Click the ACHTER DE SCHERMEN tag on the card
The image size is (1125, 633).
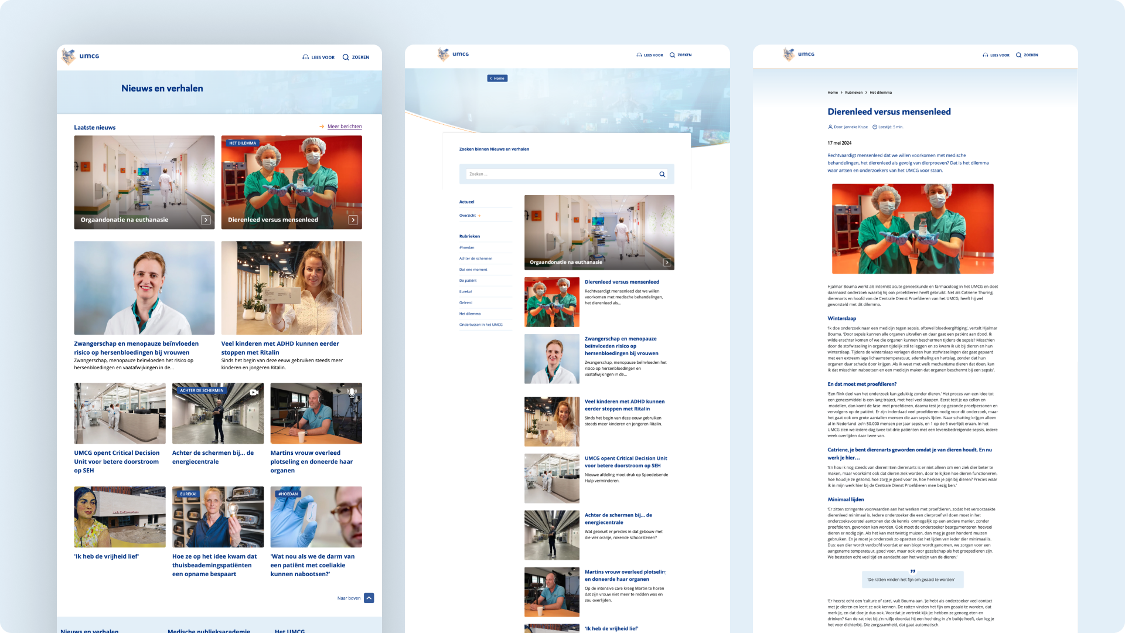click(202, 390)
